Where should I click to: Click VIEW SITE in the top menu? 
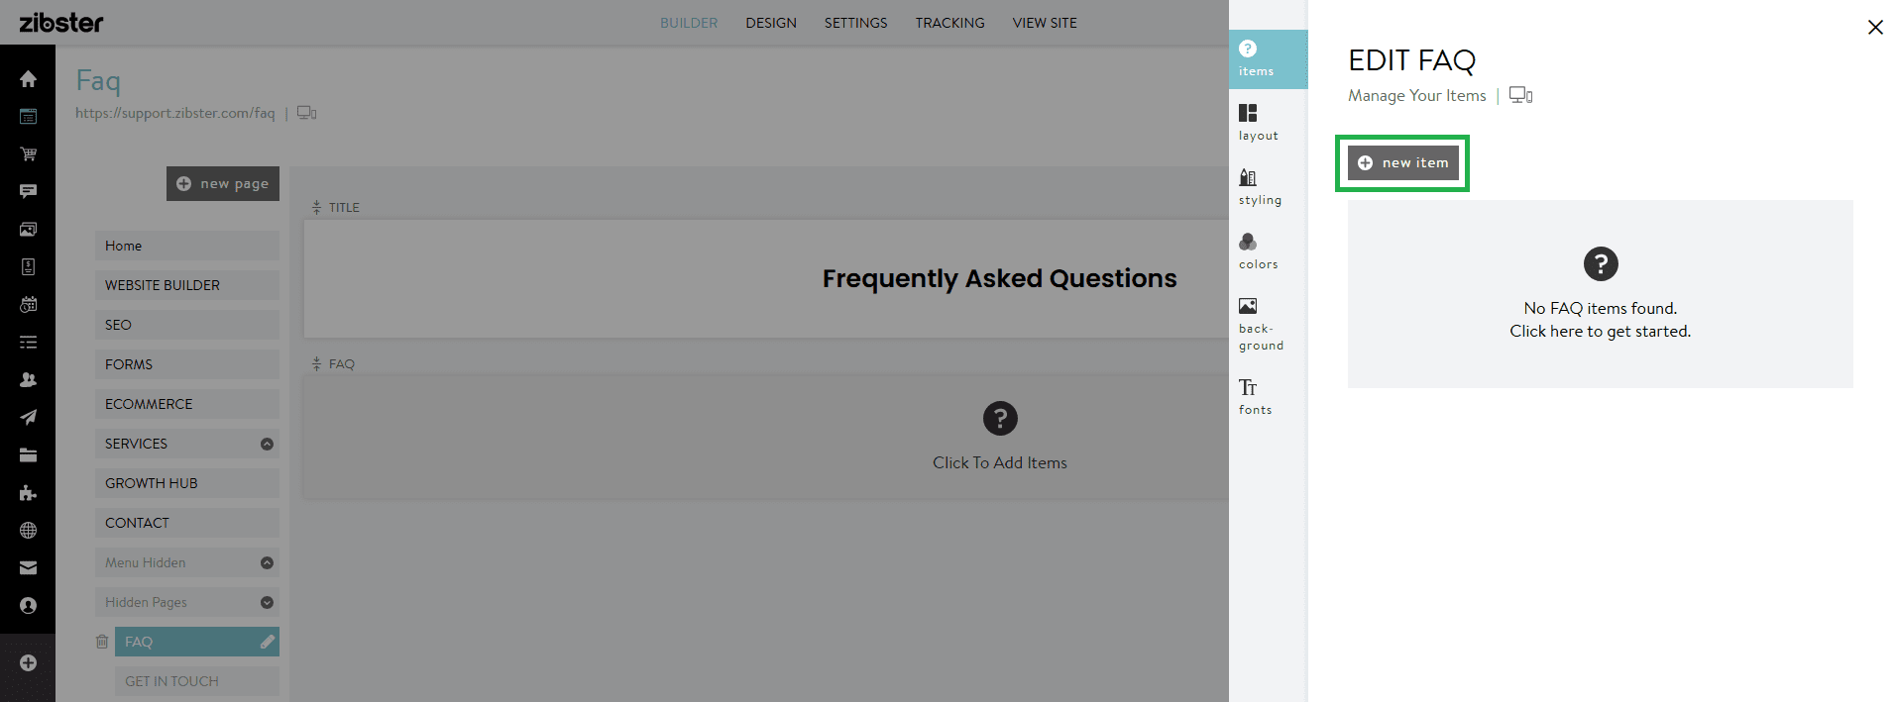coord(1045,23)
